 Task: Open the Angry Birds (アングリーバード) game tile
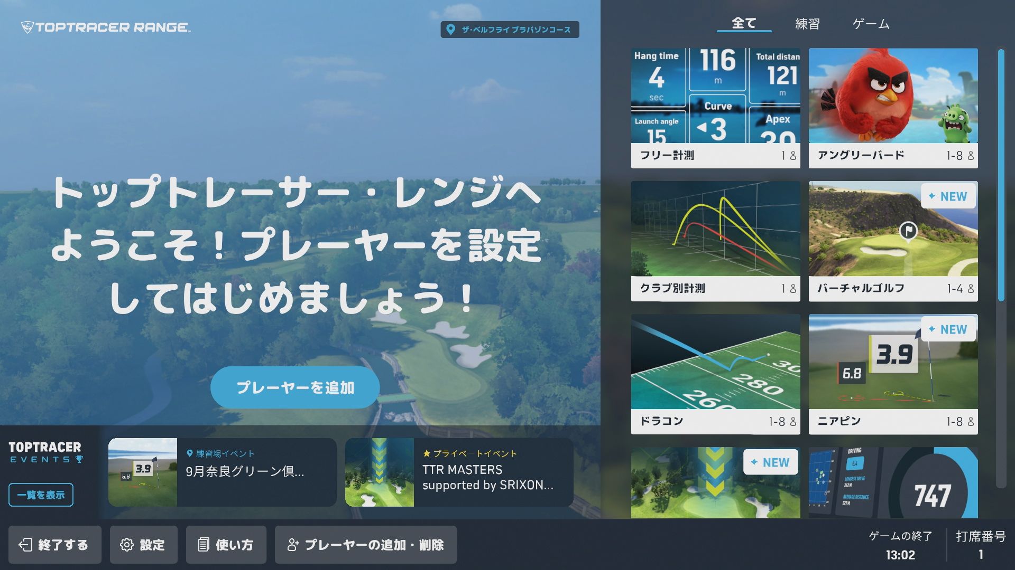[x=893, y=108]
